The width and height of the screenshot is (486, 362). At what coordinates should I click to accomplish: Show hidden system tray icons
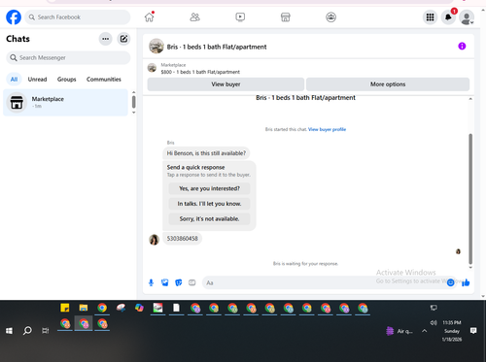(425, 331)
